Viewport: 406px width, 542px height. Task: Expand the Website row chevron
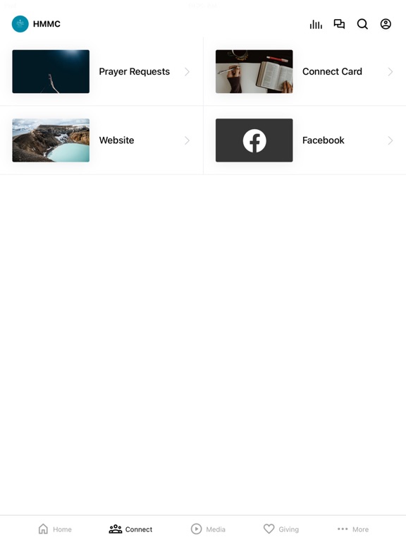coord(187,140)
